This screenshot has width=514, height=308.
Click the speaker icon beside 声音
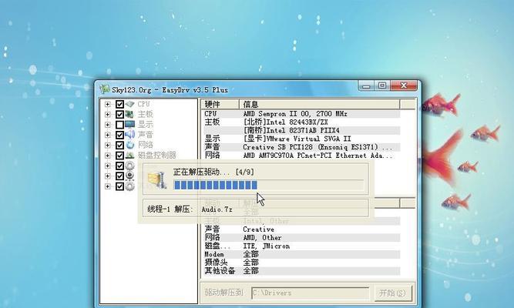tap(129, 135)
